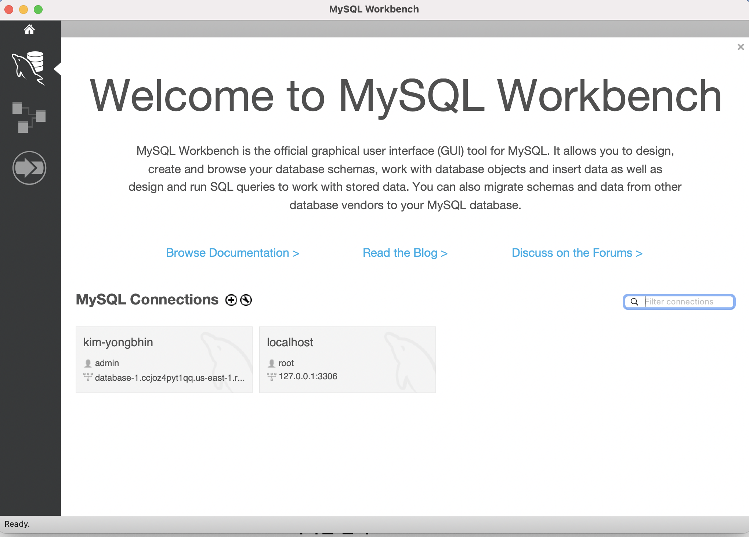Open the Read the Blog link
Screen dimensions: 749x537
(x=405, y=253)
